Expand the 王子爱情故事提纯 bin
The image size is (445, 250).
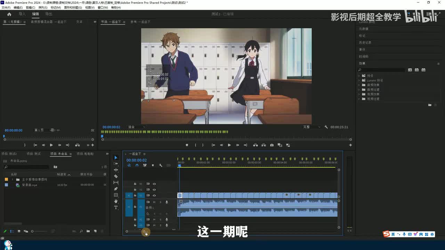[13, 180]
